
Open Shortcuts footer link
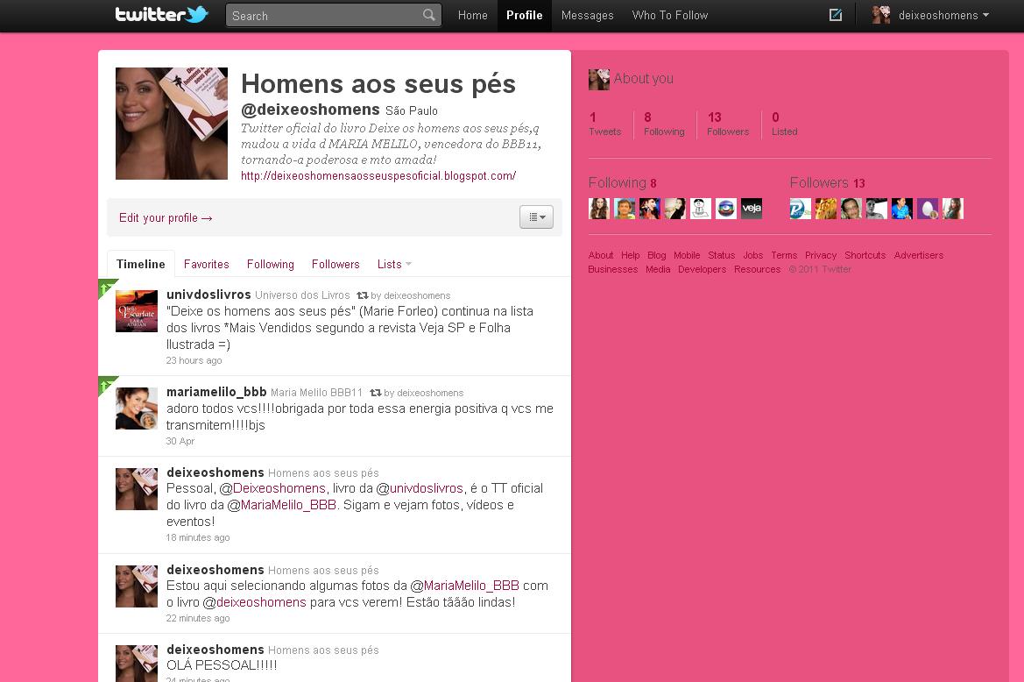point(865,255)
